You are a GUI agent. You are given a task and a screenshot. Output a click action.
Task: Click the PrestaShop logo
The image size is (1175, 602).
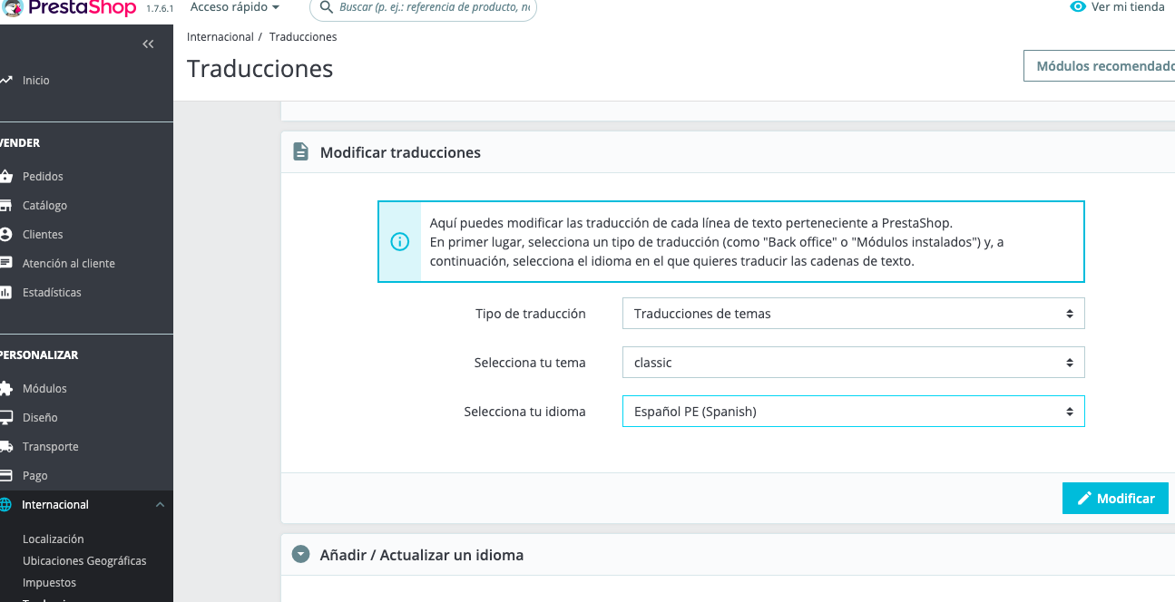click(70, 8)
